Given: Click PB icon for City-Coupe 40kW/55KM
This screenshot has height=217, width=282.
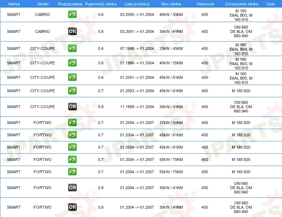Looking at the screenshot, I should pos(72,63).
